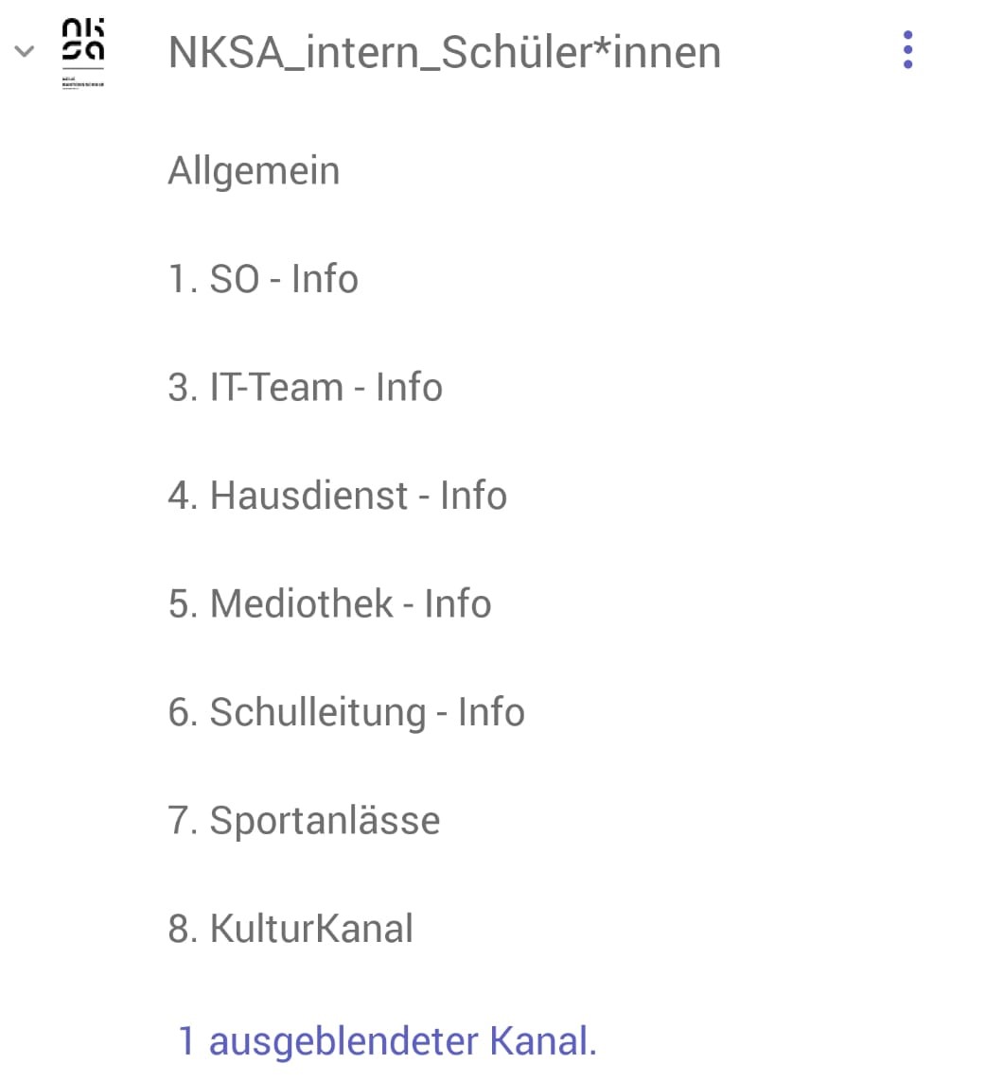
Task: Tap the school avatar thumbnail
Action: (x=83, y=52)
